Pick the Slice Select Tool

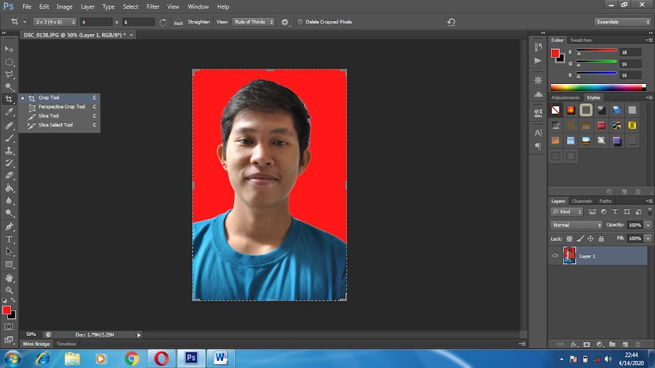[x=55, y=125]
